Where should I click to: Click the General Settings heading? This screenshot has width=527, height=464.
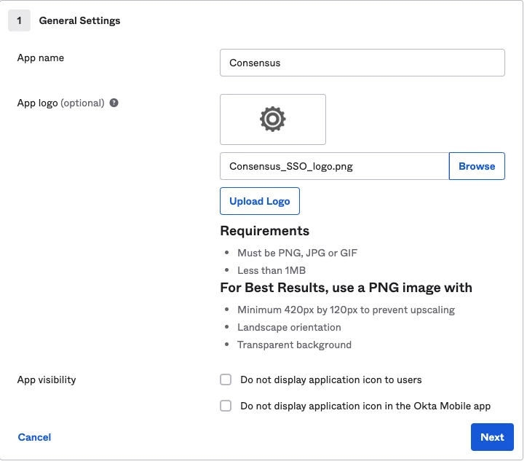(x=79, y=20)
